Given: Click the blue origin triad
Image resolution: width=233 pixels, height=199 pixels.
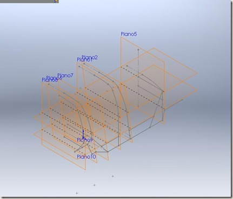Looking at the screenshot, I should click(x=83, y=134).
